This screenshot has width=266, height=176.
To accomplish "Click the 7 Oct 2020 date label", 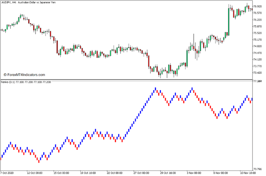I will pyautogui.click(x=7, y=173).
